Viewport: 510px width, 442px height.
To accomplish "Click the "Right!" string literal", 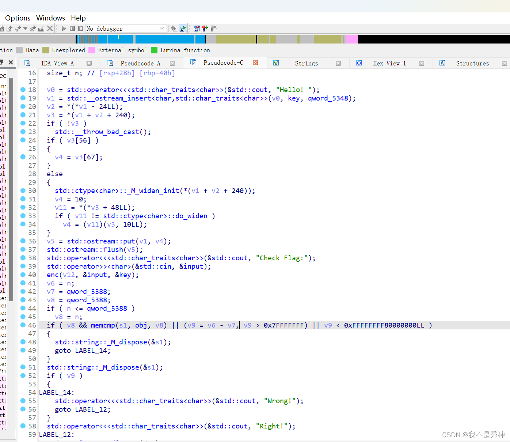I will click(272, 426).
